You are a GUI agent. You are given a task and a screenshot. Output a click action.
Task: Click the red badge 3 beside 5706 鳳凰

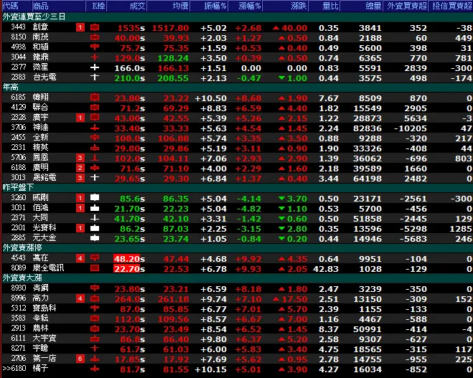[80, 159]
